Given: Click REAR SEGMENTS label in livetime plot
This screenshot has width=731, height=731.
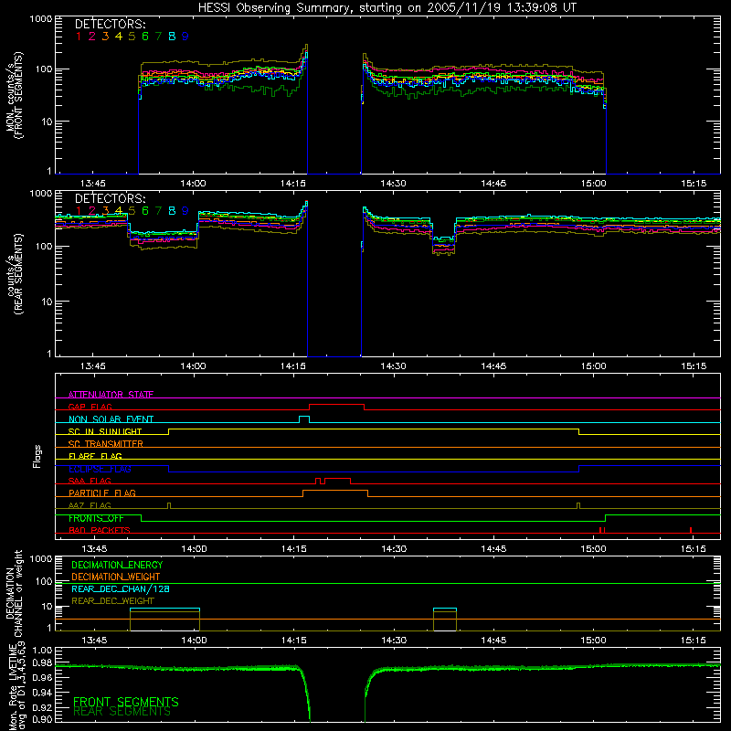Looking at the screenshot, I should [x=122, y=712].
